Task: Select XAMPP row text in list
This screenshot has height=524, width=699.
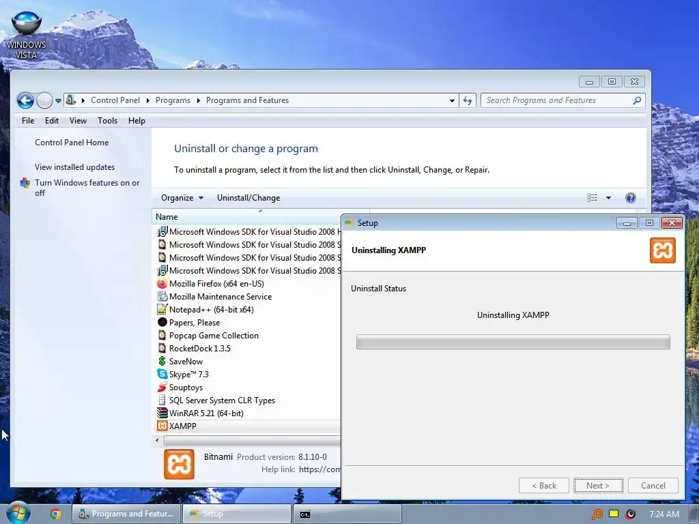Action: click(183, 426)
